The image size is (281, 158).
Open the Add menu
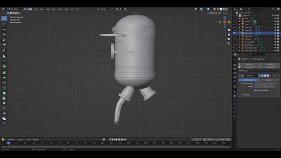click(48, 9)
